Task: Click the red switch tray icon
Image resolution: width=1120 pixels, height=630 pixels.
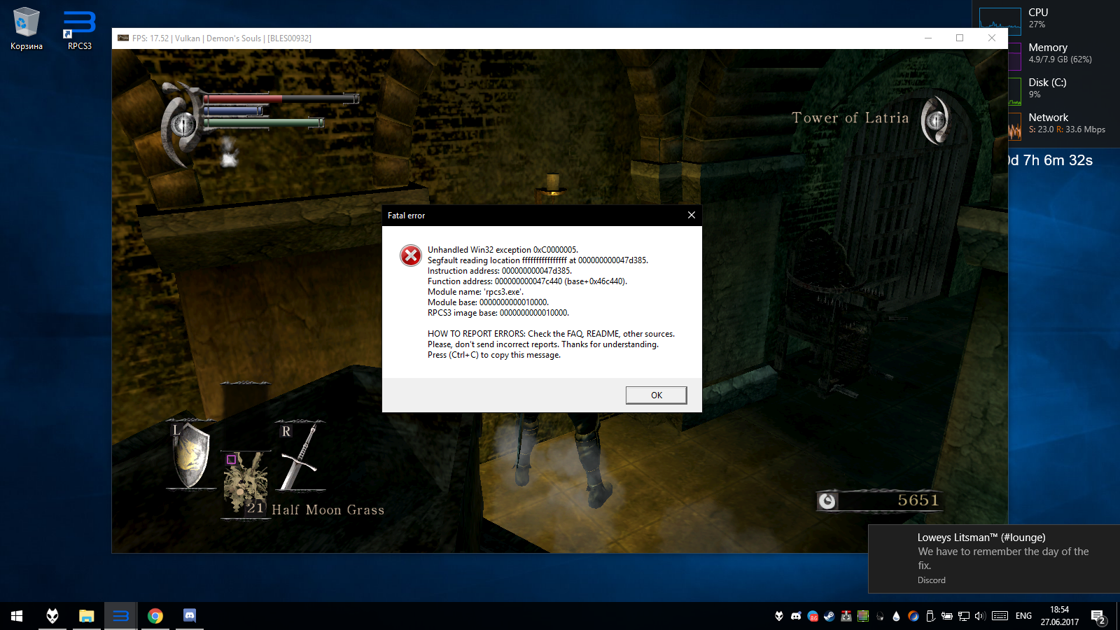Action: coord(846,616)
